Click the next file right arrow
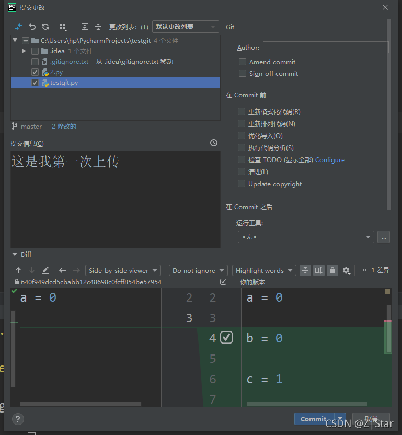 76,270
